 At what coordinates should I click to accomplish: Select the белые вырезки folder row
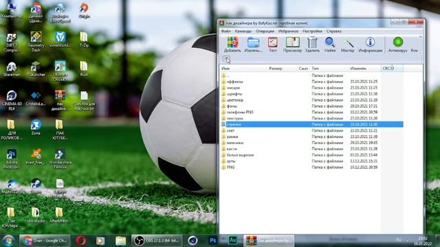(311, 155)
